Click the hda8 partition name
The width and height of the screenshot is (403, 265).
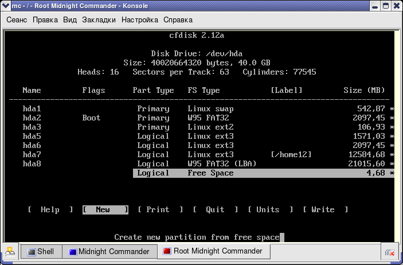[x=32, y=163]
